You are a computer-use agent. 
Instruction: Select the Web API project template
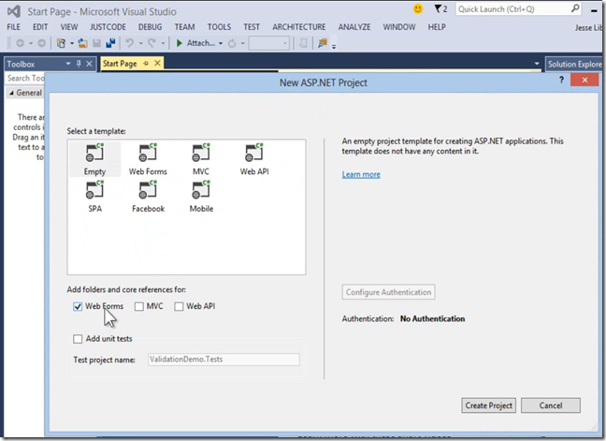[x=254, y=159]
